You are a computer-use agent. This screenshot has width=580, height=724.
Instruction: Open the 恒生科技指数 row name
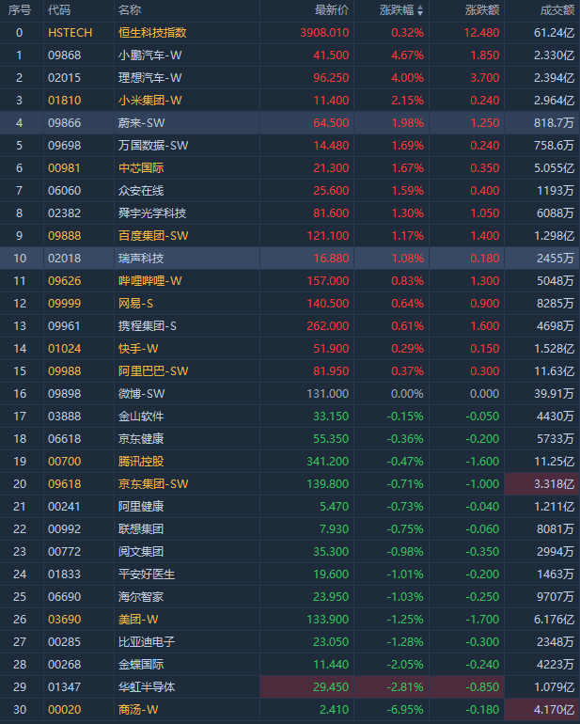(152, 33)
